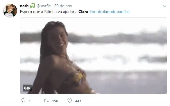The image size is (170, 106).
Task: Click the GIF badge on the media
Action: click(27, 88)
